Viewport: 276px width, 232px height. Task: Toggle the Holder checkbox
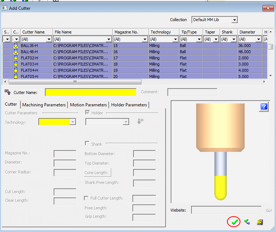(88, 113)
